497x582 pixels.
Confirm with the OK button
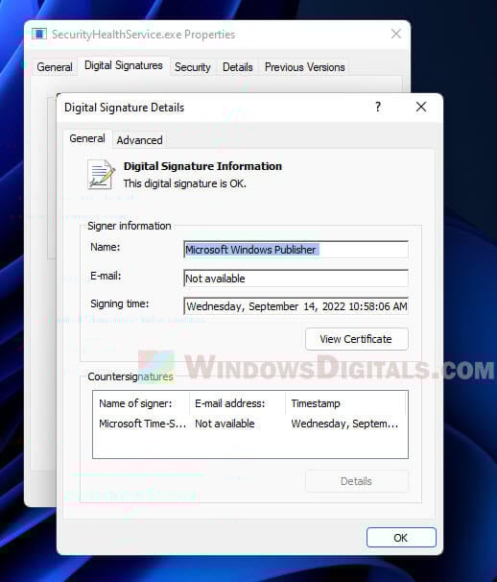[x=401, y=538]
